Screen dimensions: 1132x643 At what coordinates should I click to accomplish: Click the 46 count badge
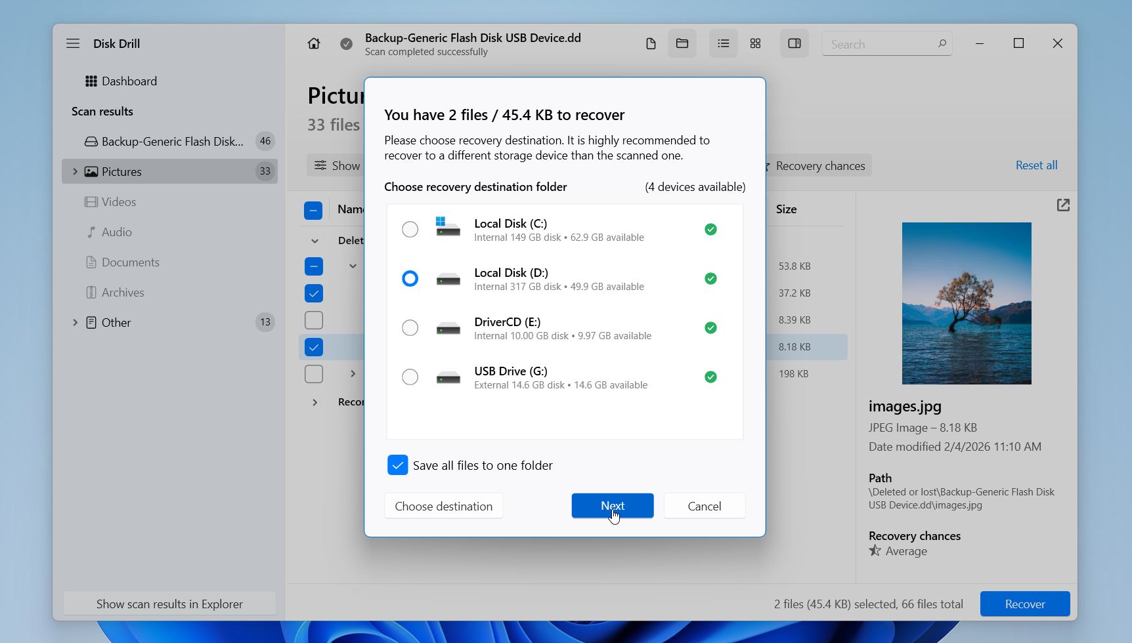pos(265,141)
